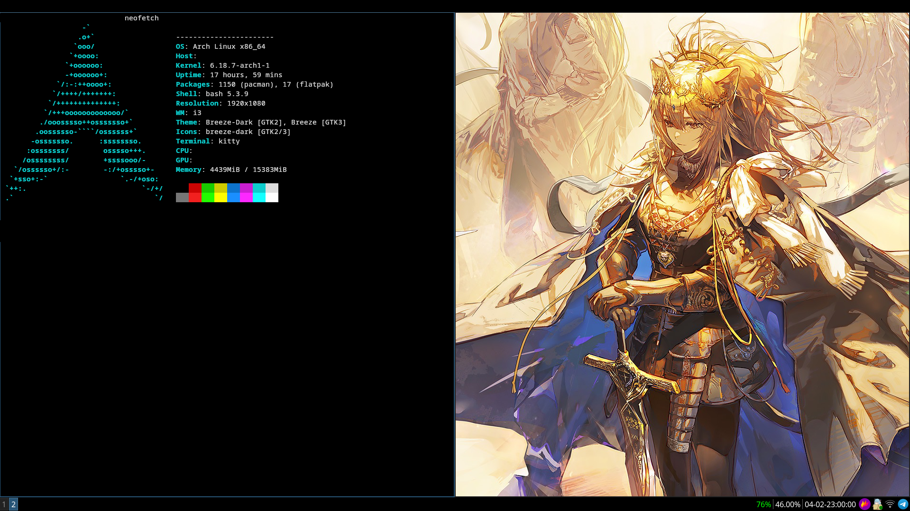Click the Arch Linux ASCII logo

(84, 113)
